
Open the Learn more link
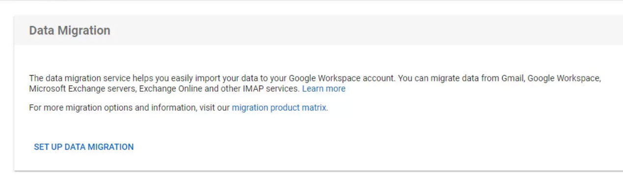click(x=324, y=89)
